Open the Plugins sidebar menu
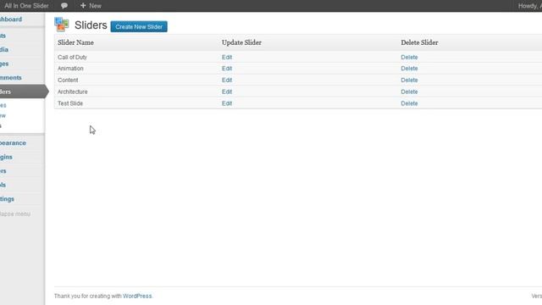This screenshot has height=305, width=542. coord(6,157)
